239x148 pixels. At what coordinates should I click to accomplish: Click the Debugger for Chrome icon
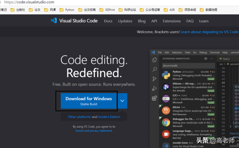coord(166,122)
